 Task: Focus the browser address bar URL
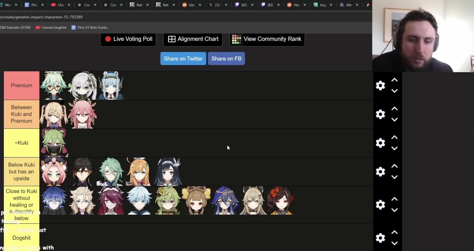[x=41, y=17]
